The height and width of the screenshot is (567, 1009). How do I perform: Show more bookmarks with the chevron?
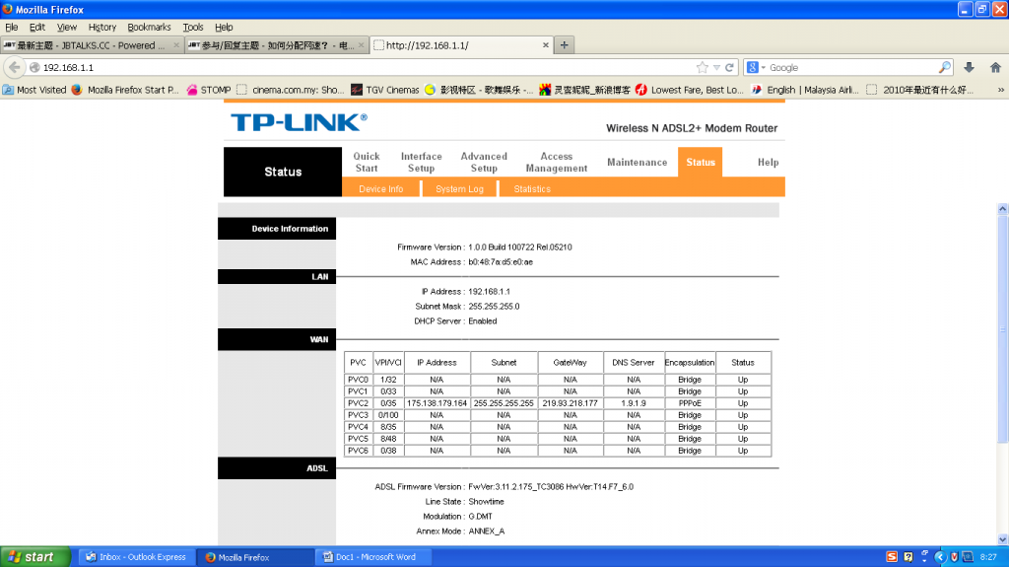tap(1000, 90)
